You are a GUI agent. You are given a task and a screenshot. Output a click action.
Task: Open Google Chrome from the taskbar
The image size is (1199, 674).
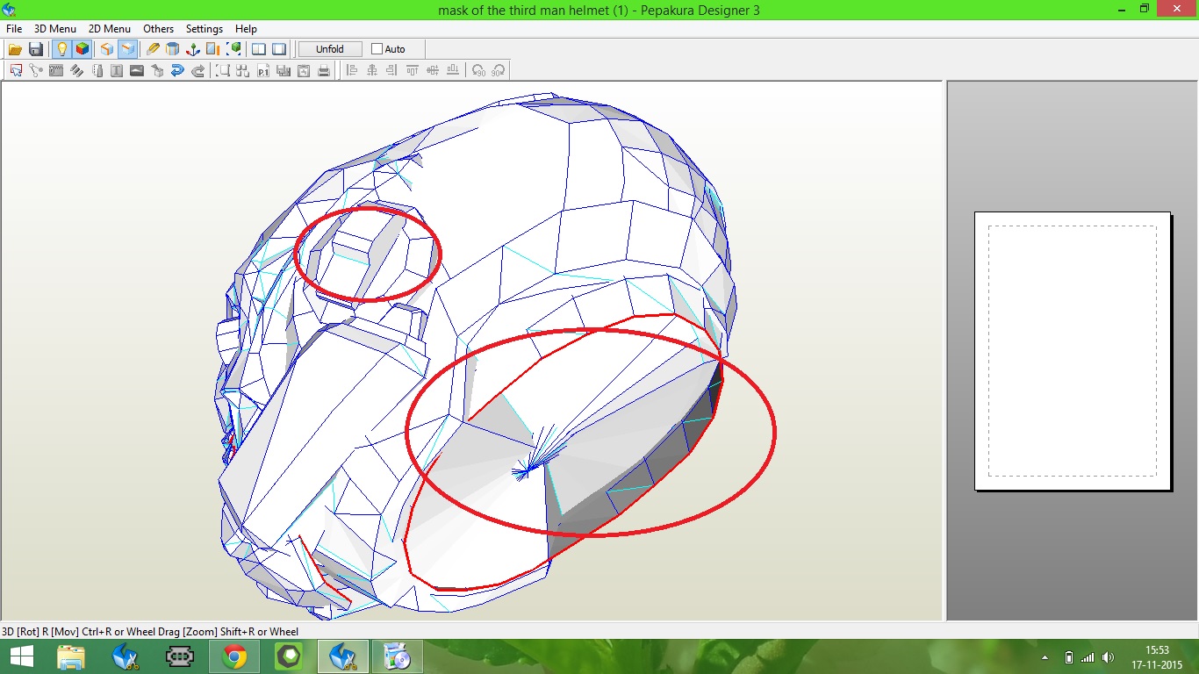(x=234, y=656)
